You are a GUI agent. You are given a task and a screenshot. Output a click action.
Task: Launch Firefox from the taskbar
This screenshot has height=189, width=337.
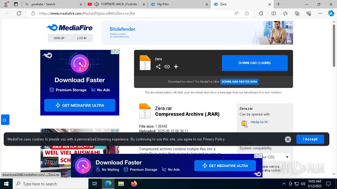pyautogui.click(x=134, y=184)
